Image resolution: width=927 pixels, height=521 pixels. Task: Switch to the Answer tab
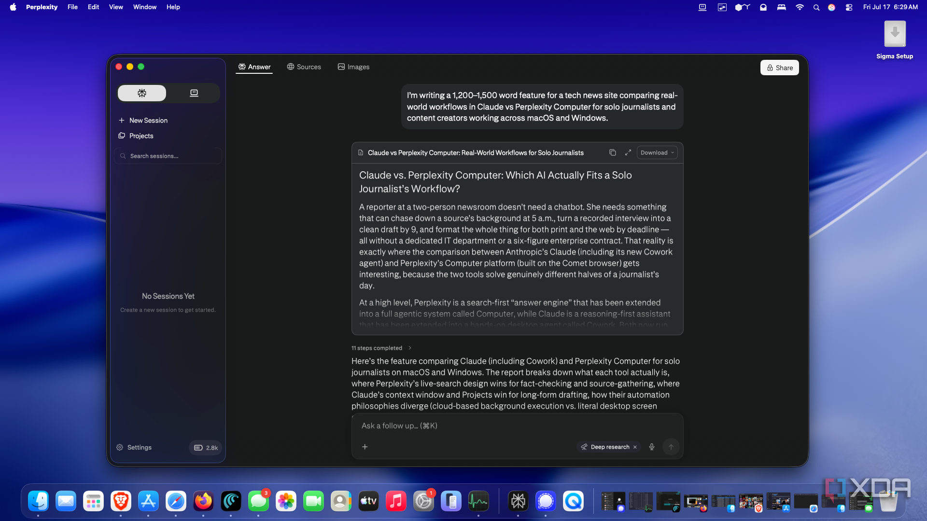pyautogui.click(x=254, y=67)
